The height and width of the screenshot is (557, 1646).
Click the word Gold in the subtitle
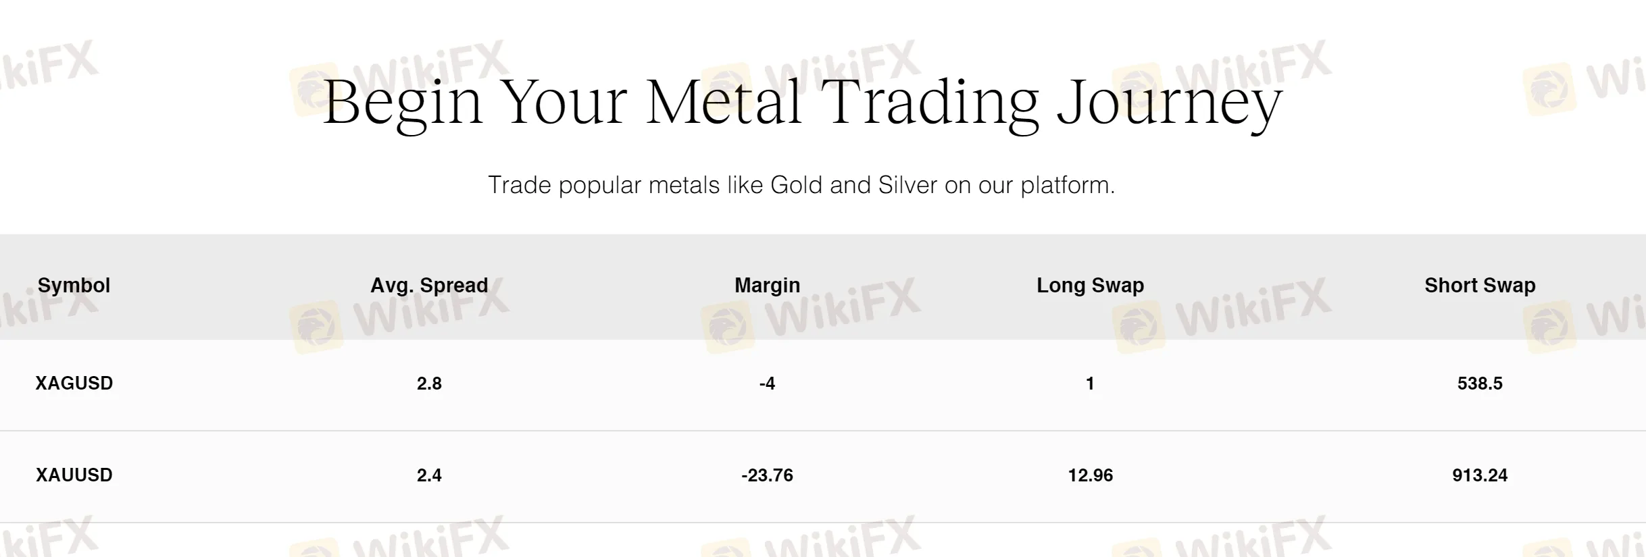click(x=796, y=185)
